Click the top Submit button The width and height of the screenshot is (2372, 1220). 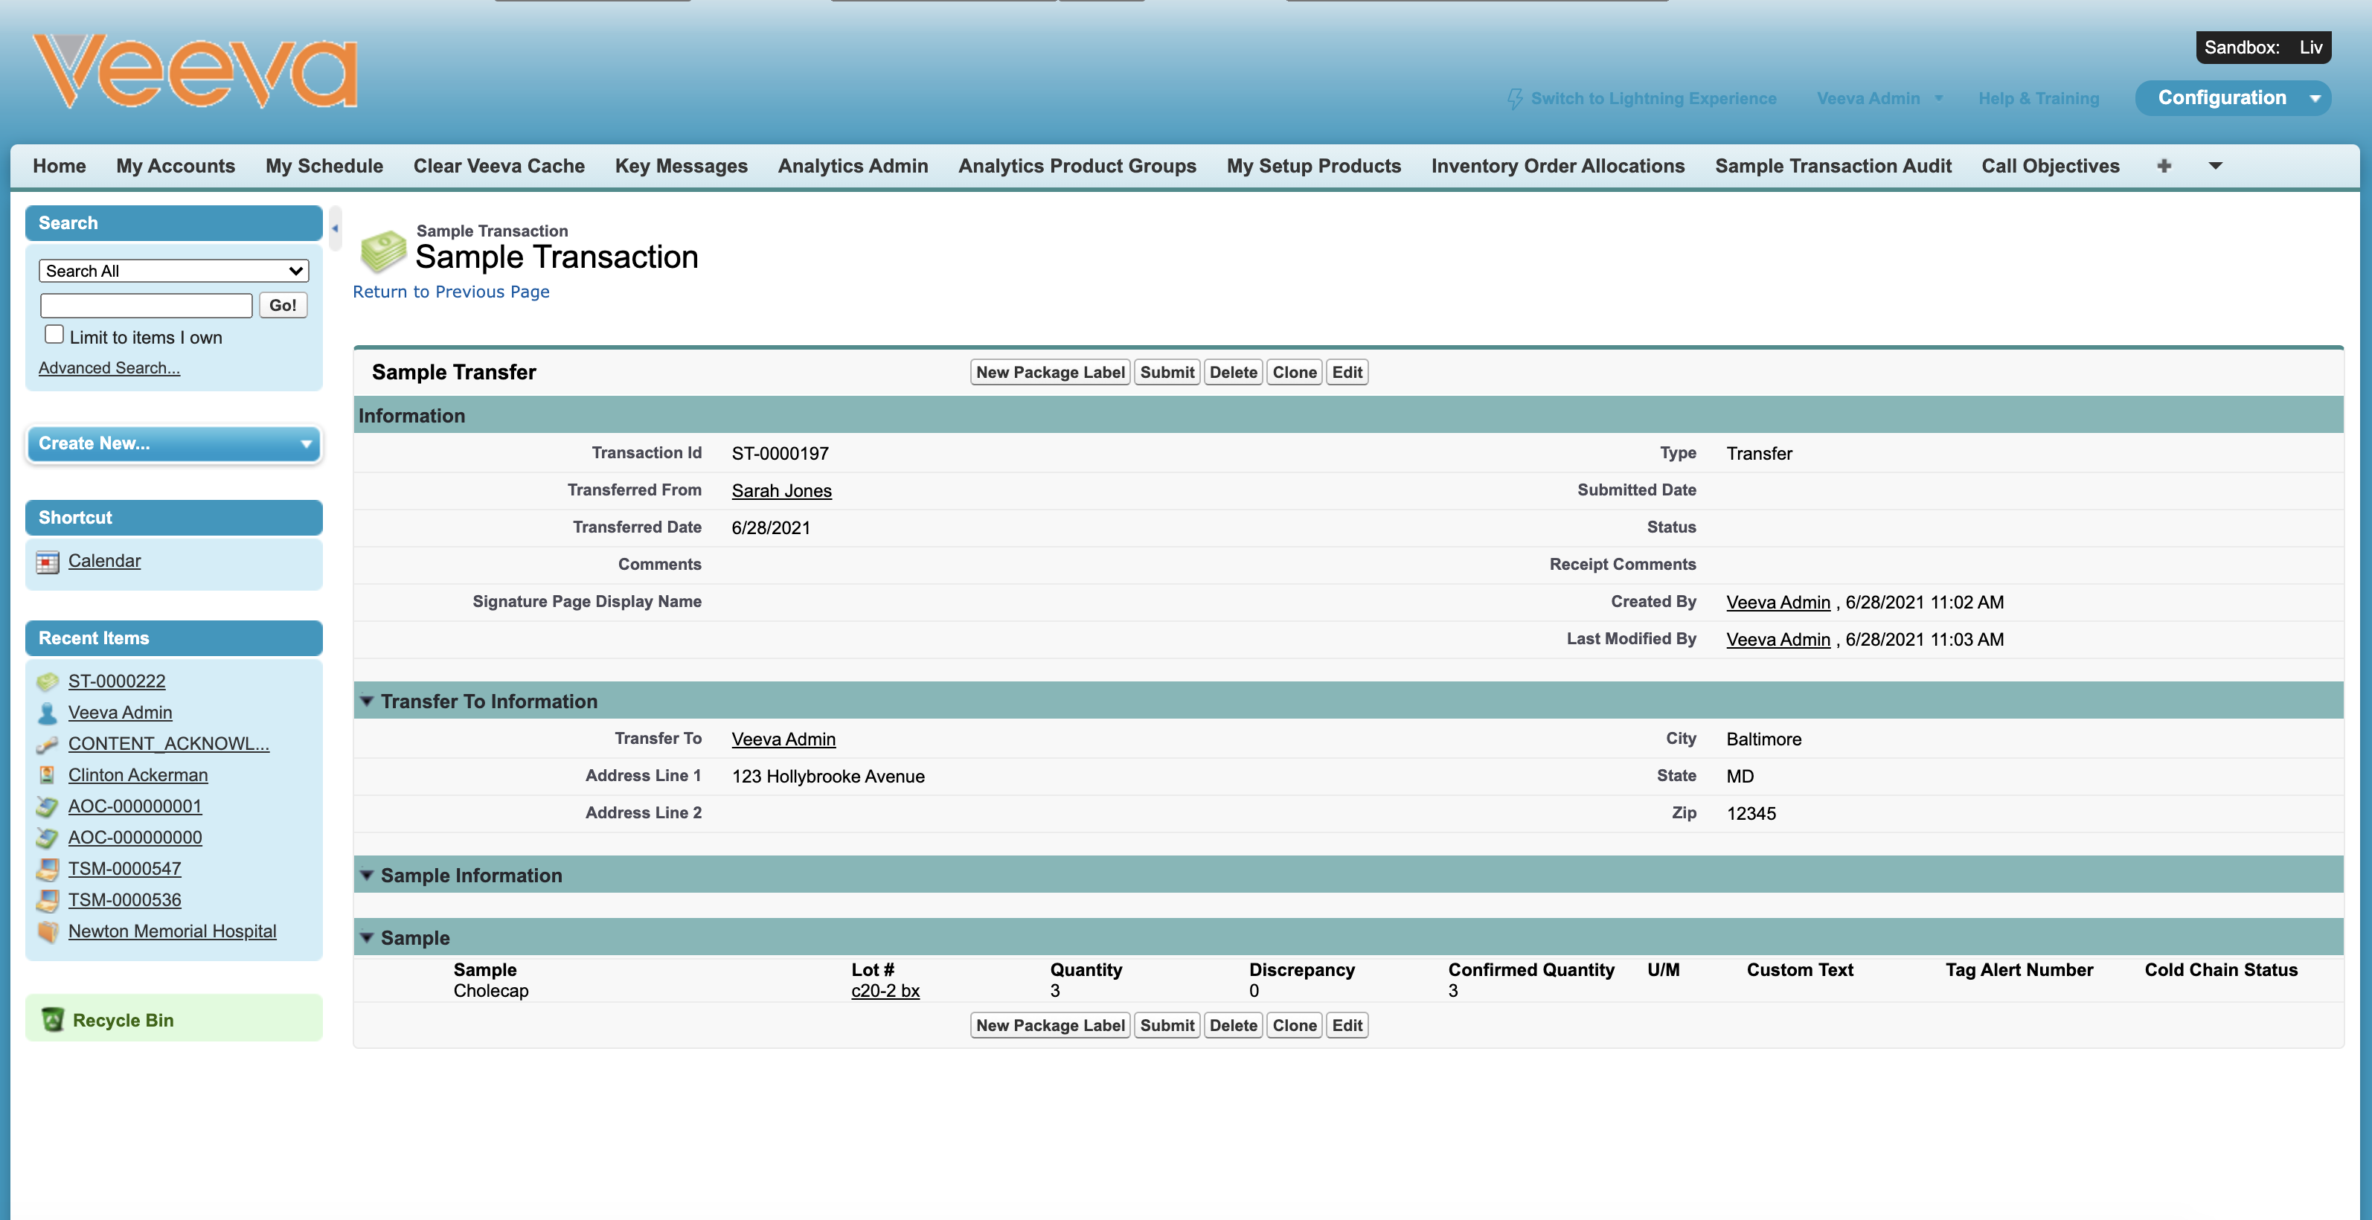[1166, 372]
